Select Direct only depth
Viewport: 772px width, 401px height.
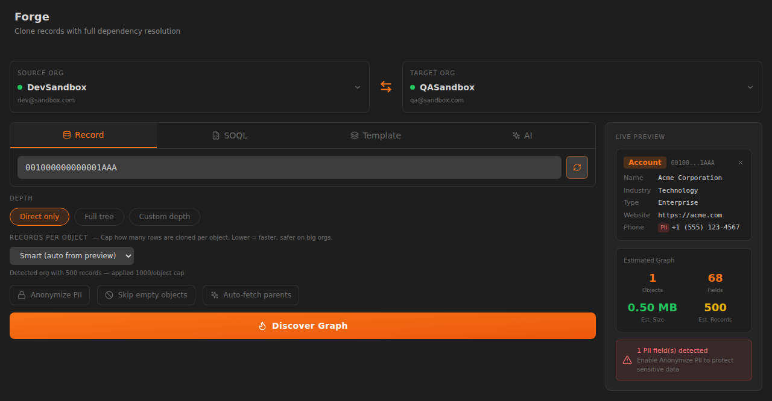[40, 217]
